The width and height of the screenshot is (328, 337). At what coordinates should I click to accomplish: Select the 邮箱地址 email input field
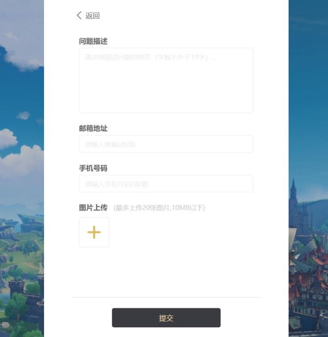click(166, 144)
